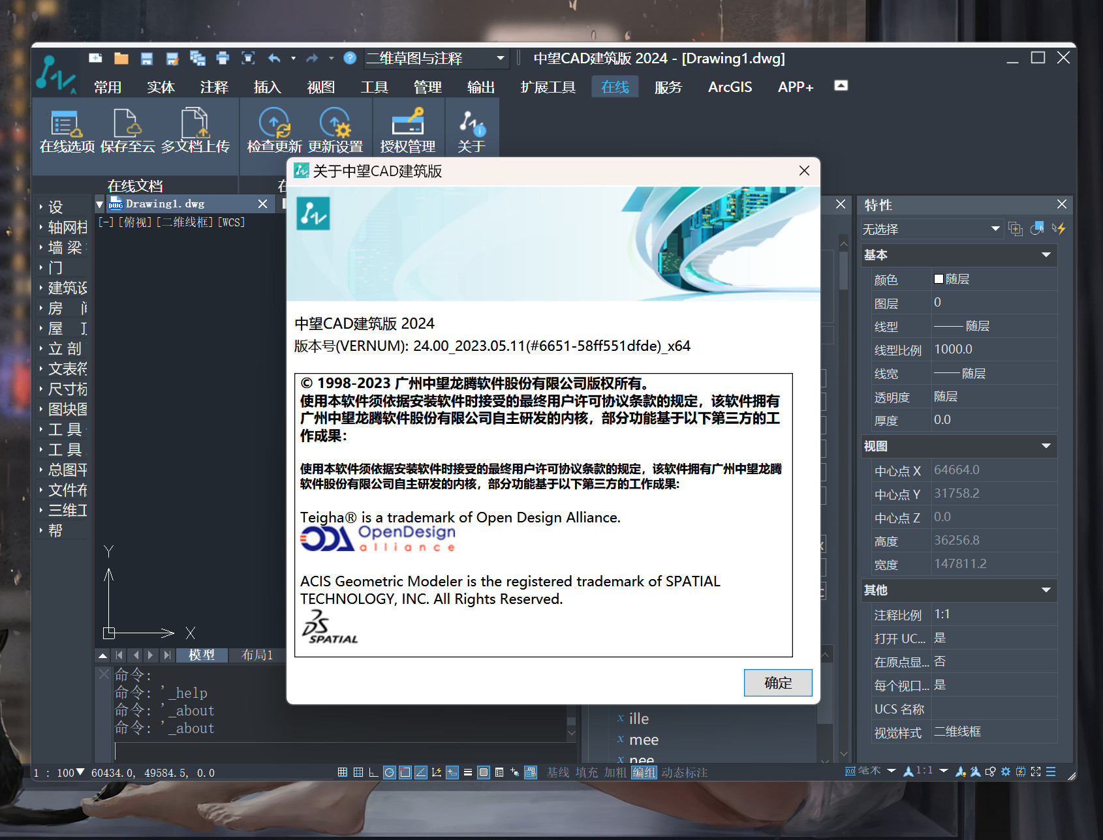The width and height of the screenshot is (1103, 840).
Task: Collapse the 视图 properties section
Action: coord(1046,446)
